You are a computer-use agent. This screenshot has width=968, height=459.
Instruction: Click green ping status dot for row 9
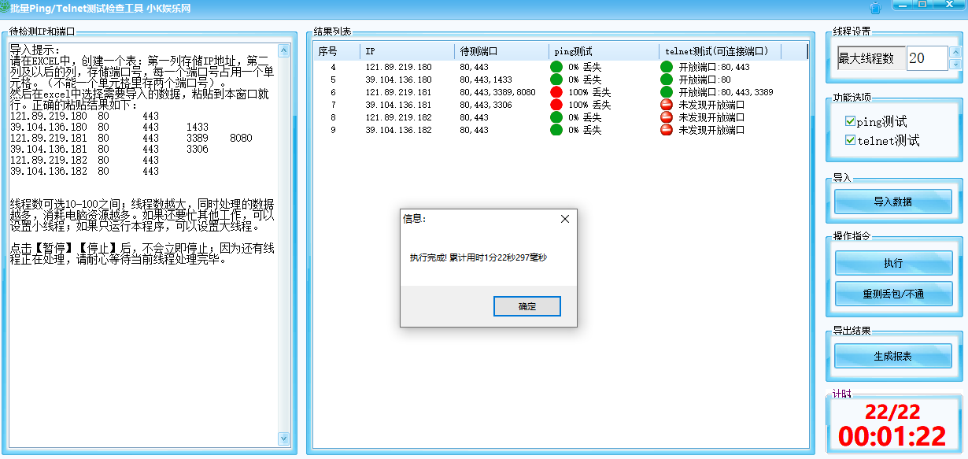tap(556, 130)
